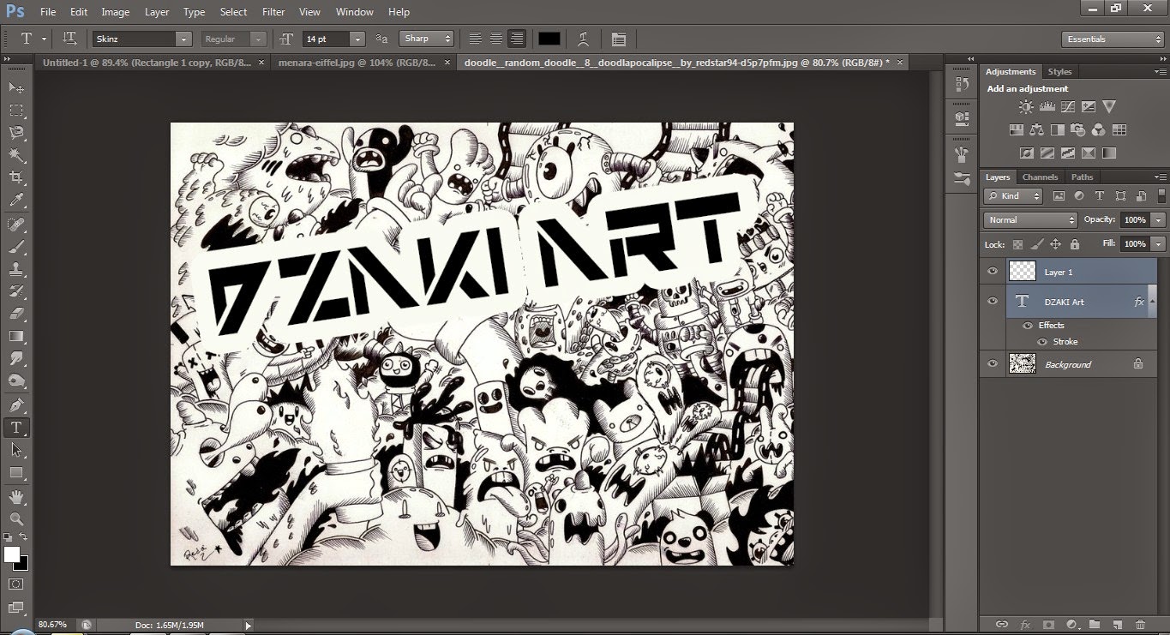Screen dimensions: 1170x635
Task: Select the Move tool
Action: (x=16, y=87)
